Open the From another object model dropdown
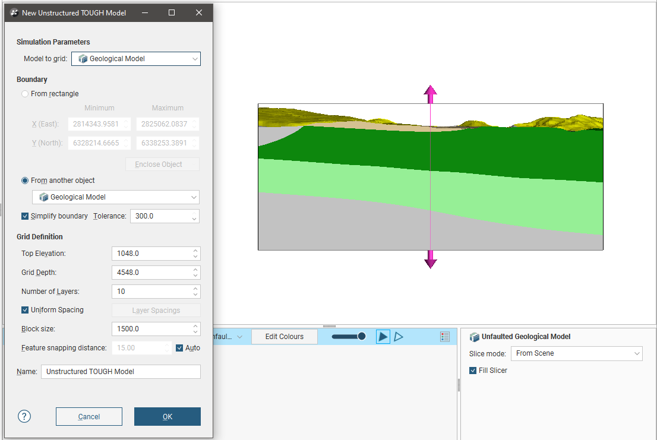Image resolution: width=657 pixels, height=440 pixels. (x=116, y=197)
